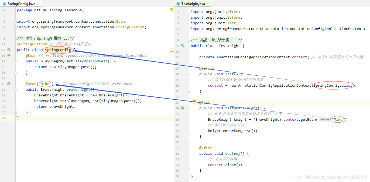Viewport: 370px width, 182px height.
Task: Close the SpringConfig.java tab
Action: click(x=38, y=4)
